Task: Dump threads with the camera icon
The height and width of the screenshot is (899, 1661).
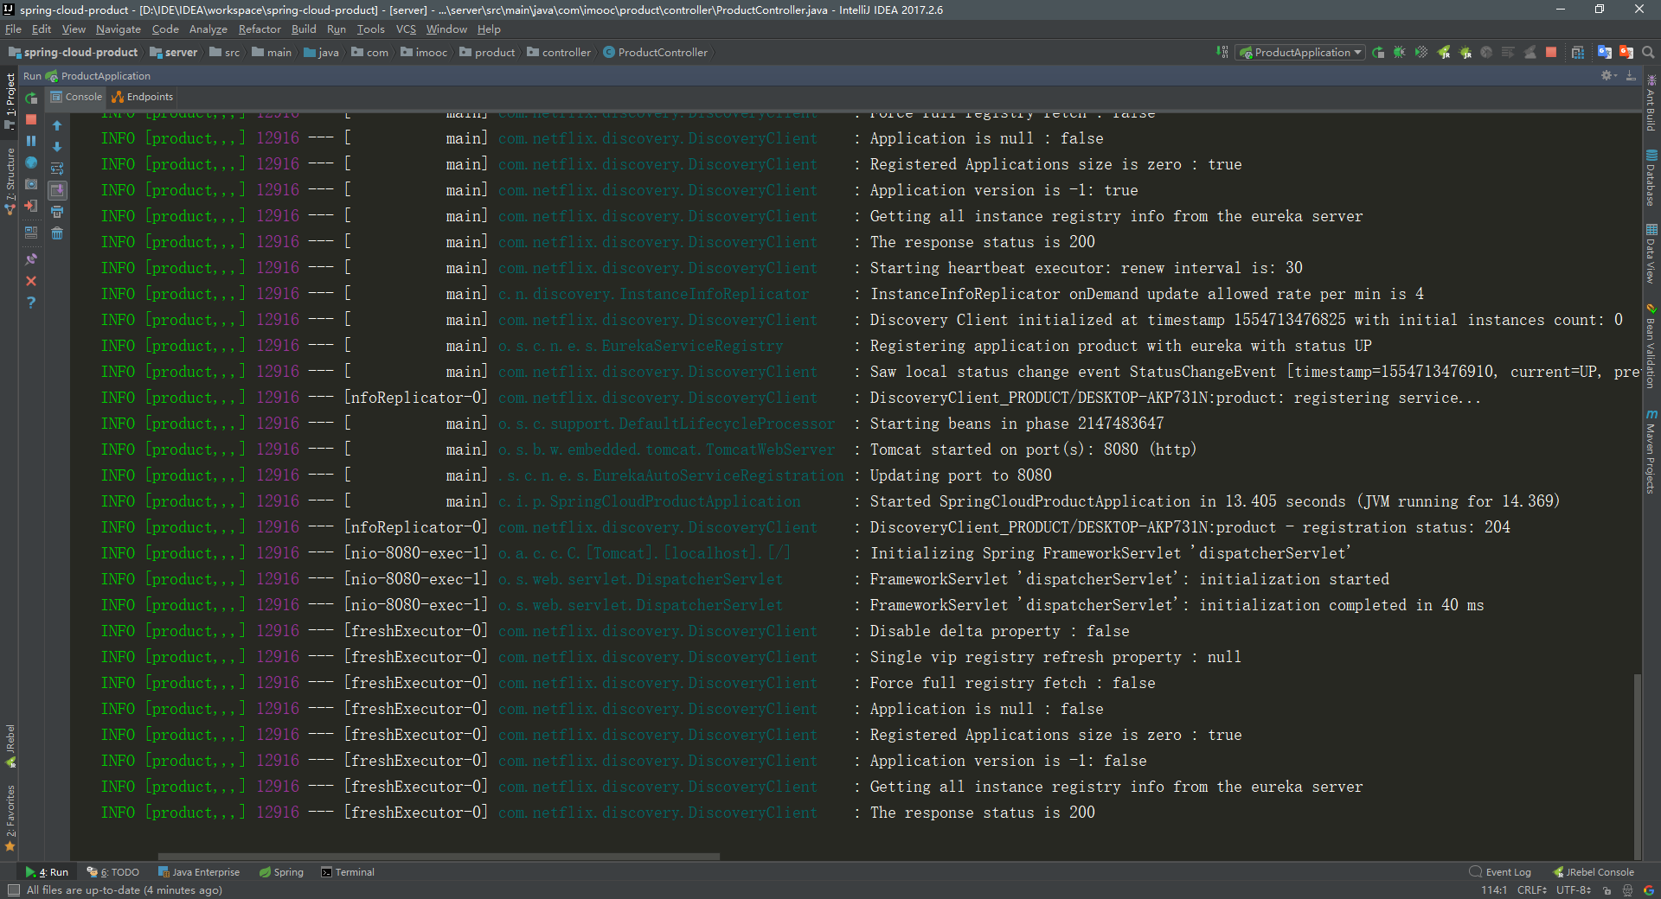Action: coord(31,184)
